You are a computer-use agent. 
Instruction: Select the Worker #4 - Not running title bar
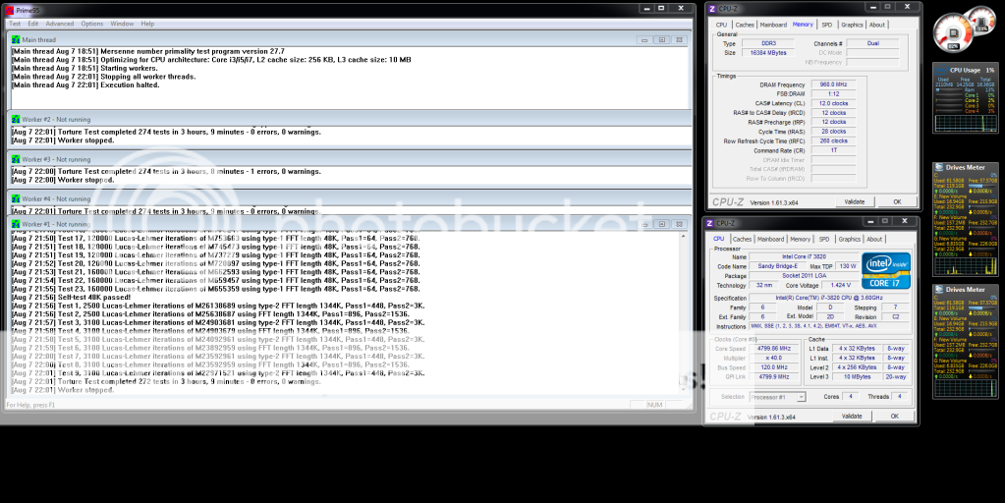click(x=350, y=198)
